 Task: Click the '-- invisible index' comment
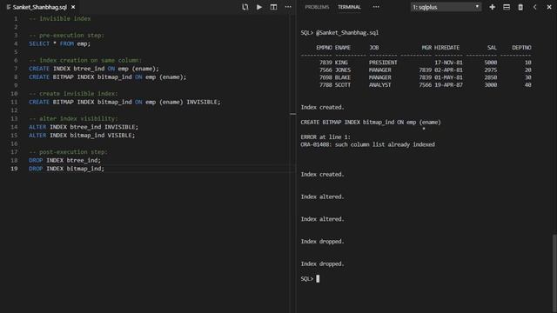click(60, 18)
